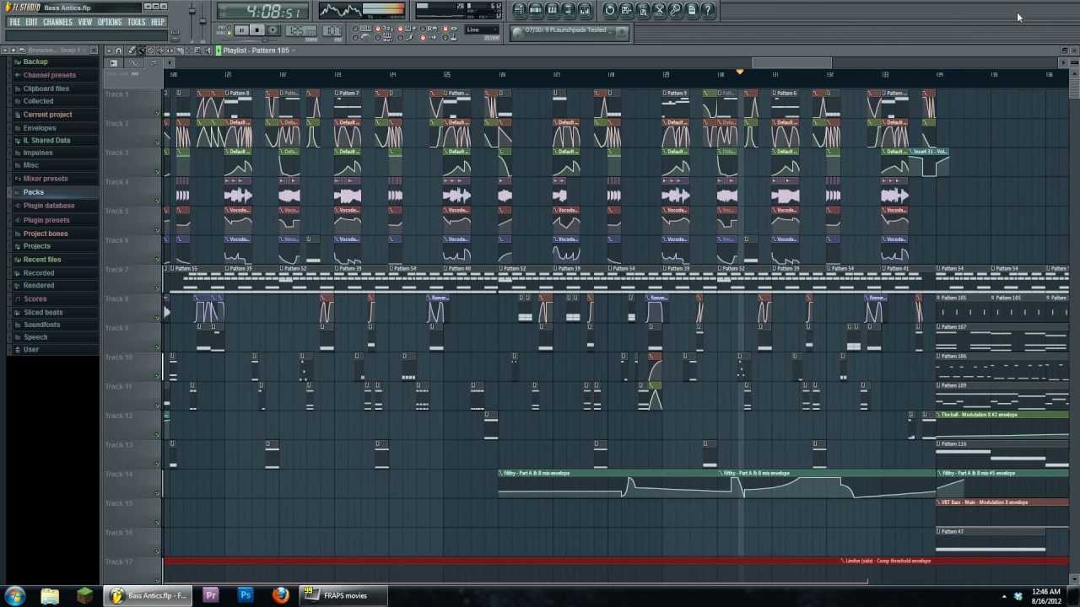Click the horizontal playlist scrollbar thumb
1080x607 pixels.
(791, 63)
